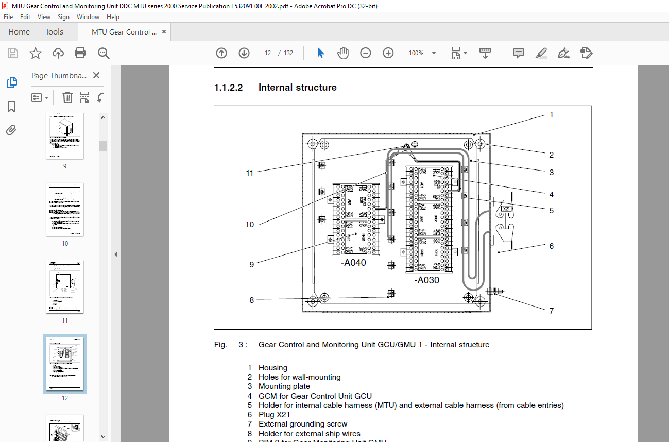Rotate the page using the thumbnail panel icon
This screenshot has height=442, width=669.
pyautogui.click(x=100, y=97)
